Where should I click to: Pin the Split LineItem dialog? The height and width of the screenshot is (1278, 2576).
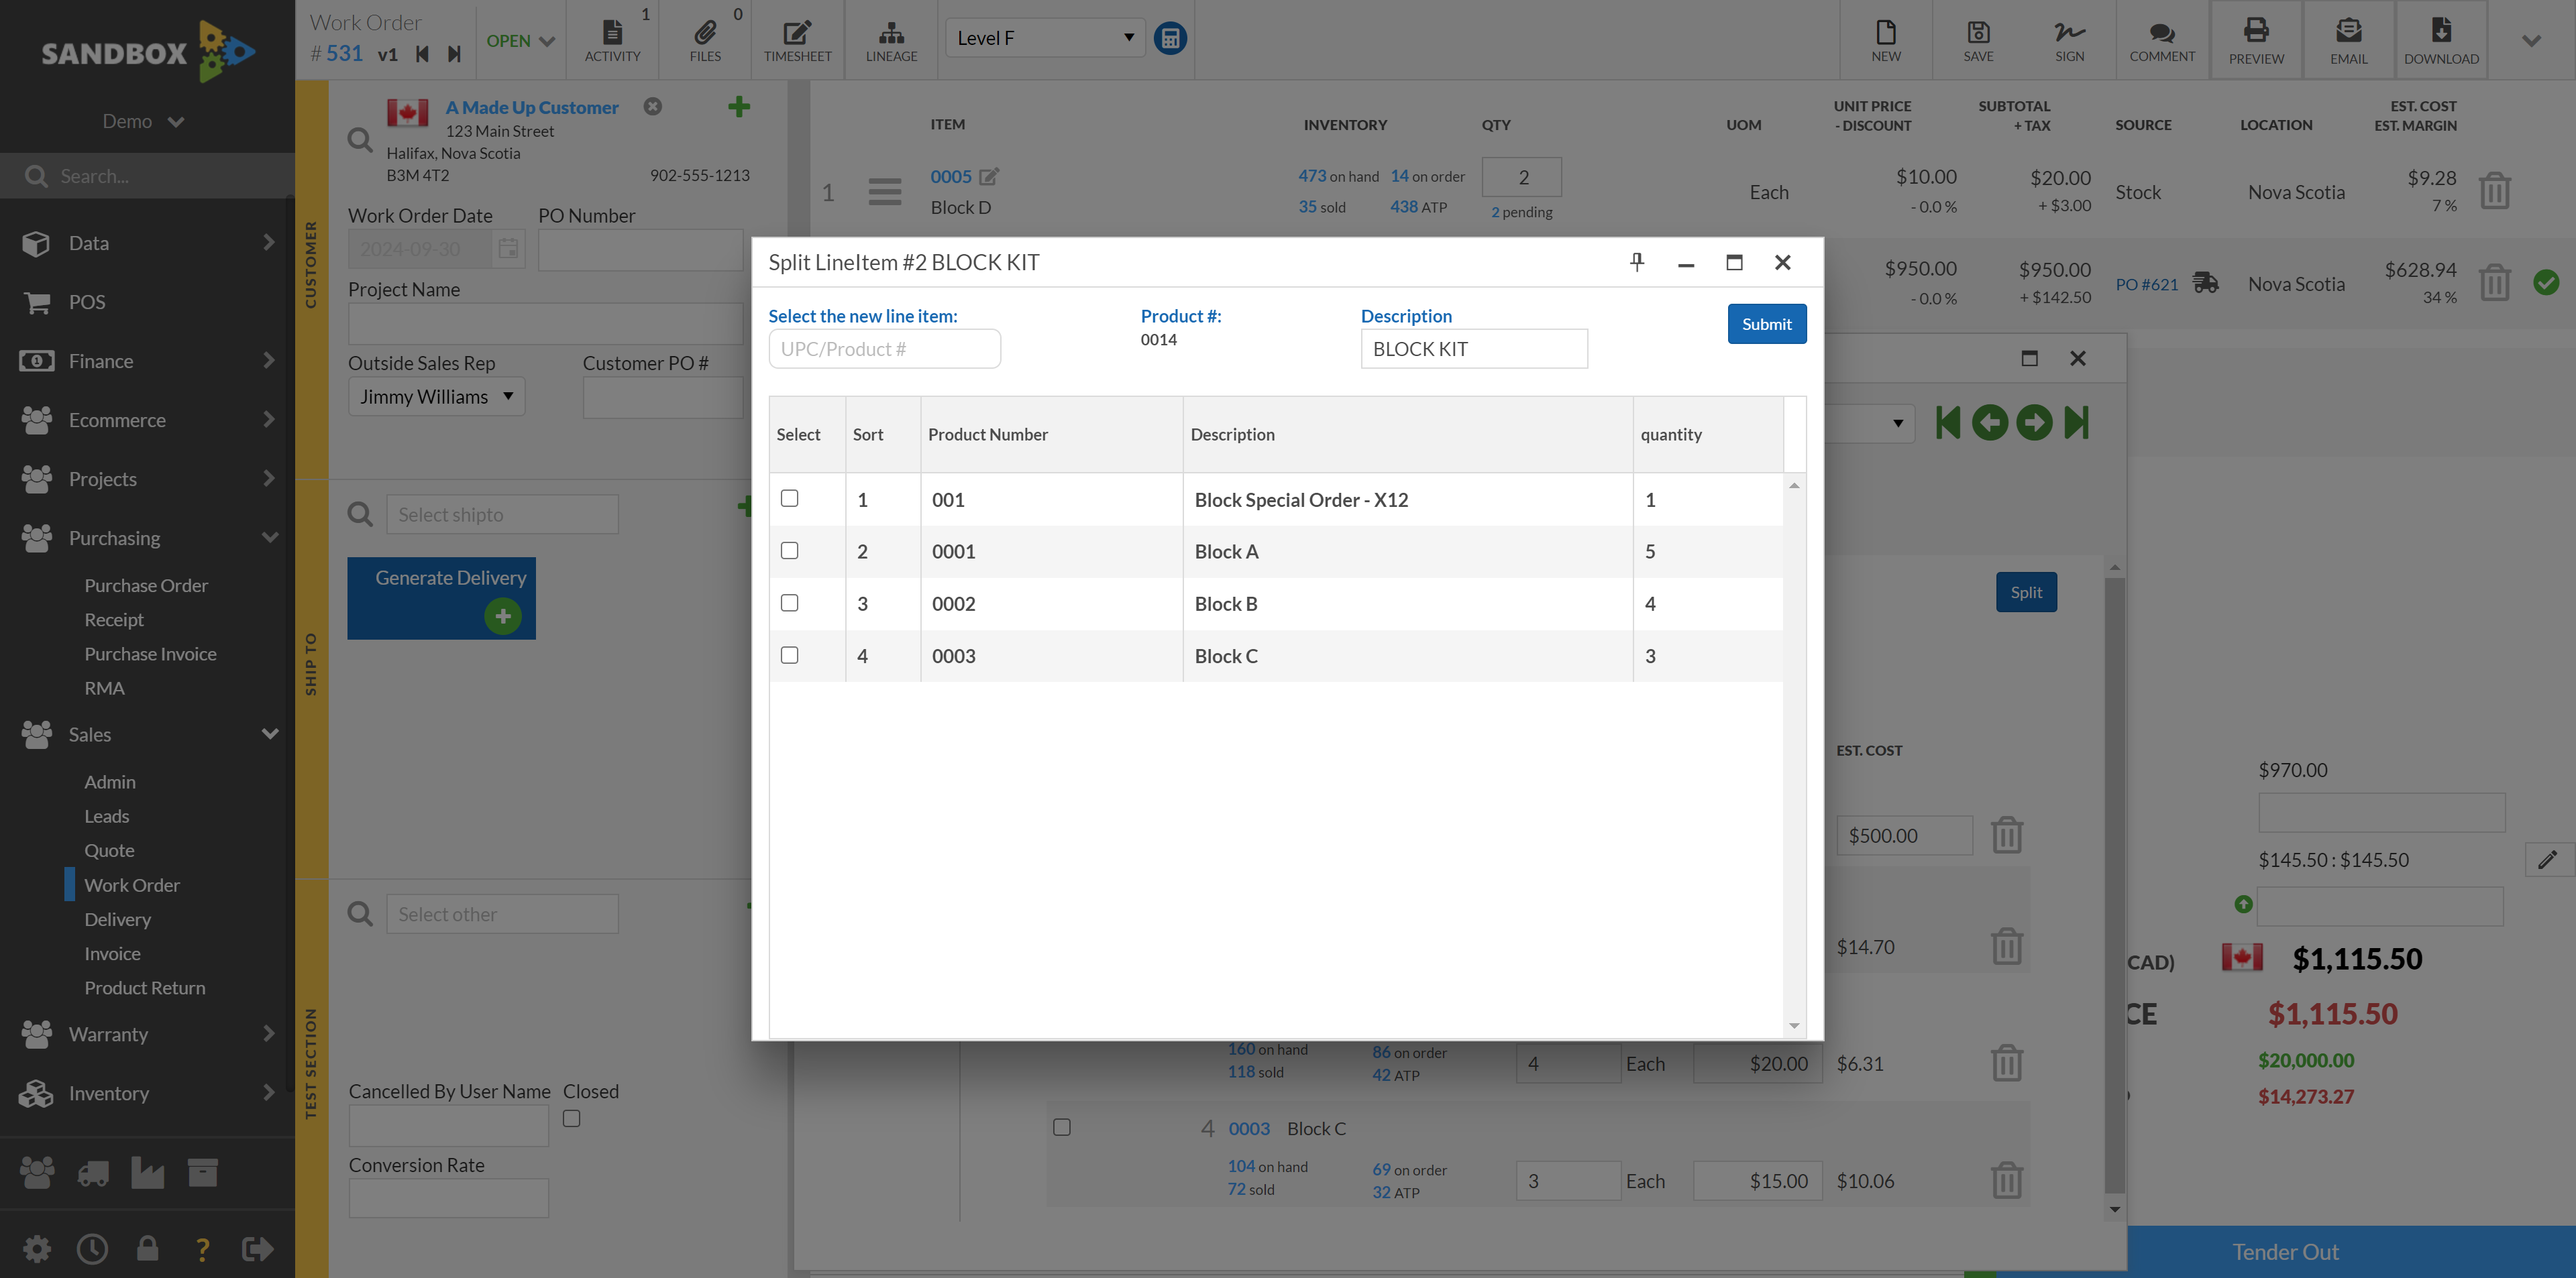[x=1637, y=262]
